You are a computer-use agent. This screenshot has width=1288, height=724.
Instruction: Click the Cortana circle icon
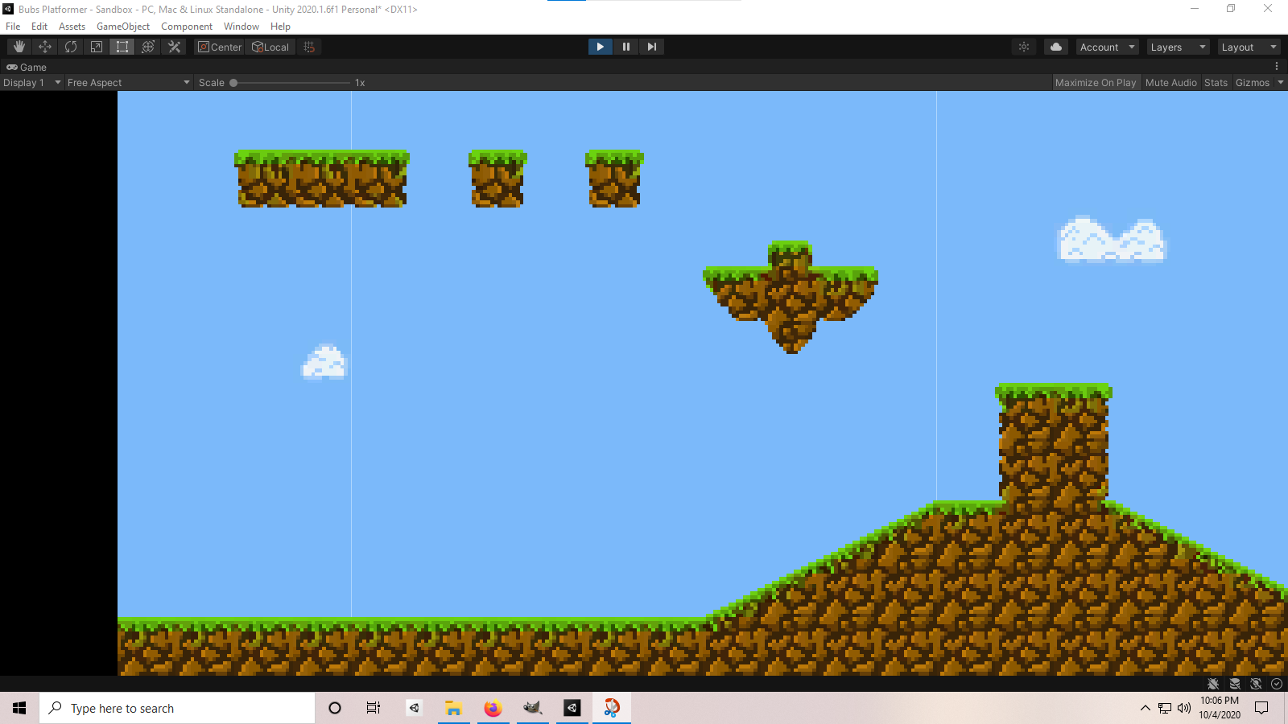point(335,708)
